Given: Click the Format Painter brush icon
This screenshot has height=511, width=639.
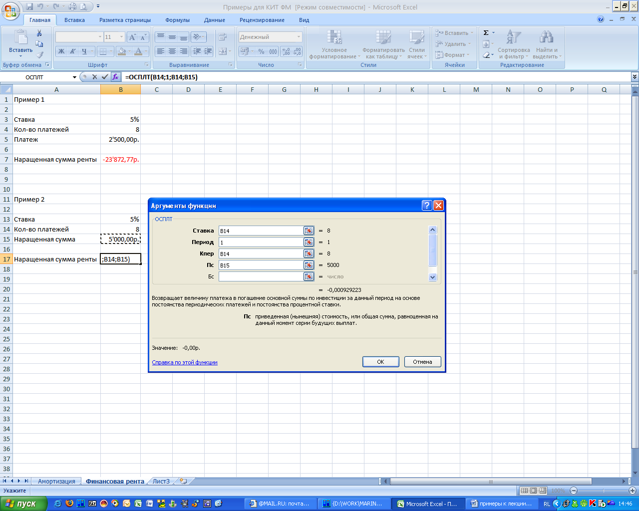Looking at the screenshot, I should click(x=39, y=55).
